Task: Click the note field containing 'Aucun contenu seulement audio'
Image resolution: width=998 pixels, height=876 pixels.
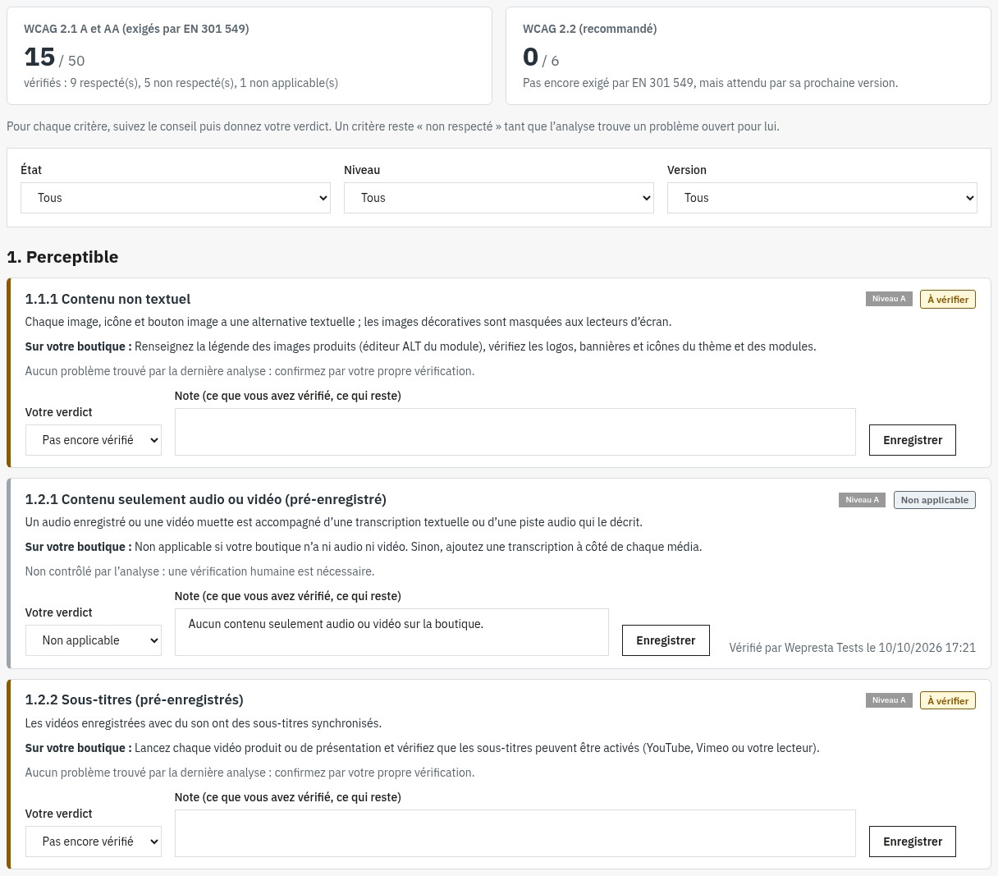Action: (391, 632)
